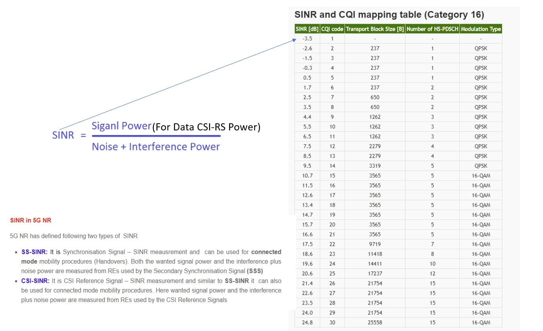Click the 'SINR and CQI mapping table' title
This screenshot has height=331, width=543.
point(389,15)
